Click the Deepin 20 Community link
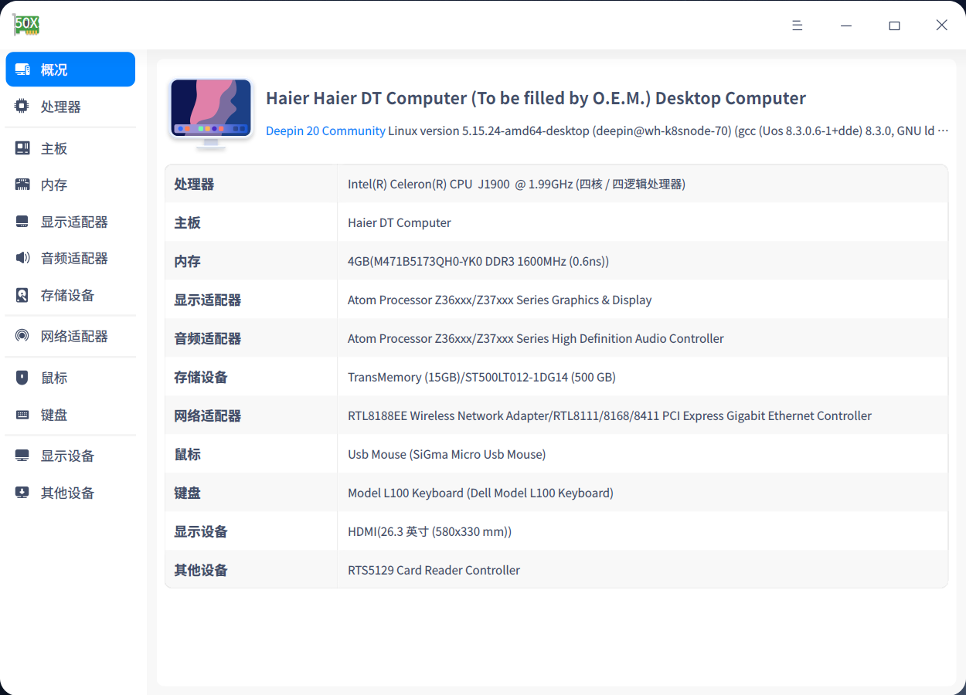Viewport: 966px width, 695px height. (325, 131)
